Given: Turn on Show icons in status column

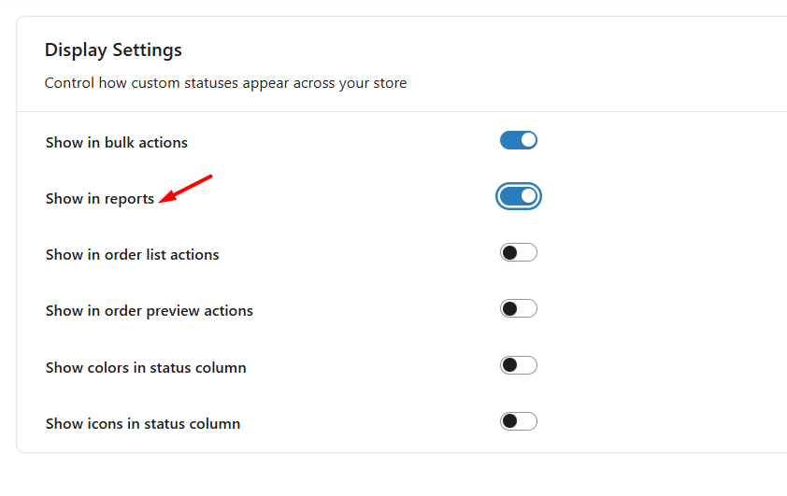Looking at the screenshot, I should [519, 421].
